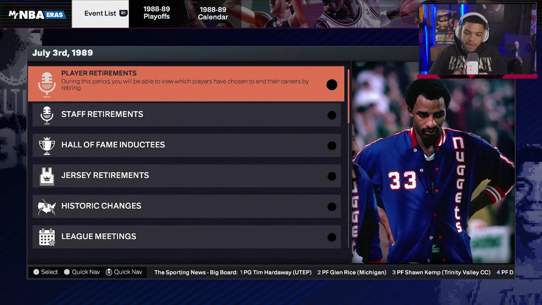Screen dimensions: 542x305
Task: Click the July 3rd, 1989 date header
Action: coord(63,53)
